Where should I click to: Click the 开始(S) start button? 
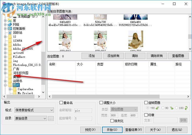point(112,130)
